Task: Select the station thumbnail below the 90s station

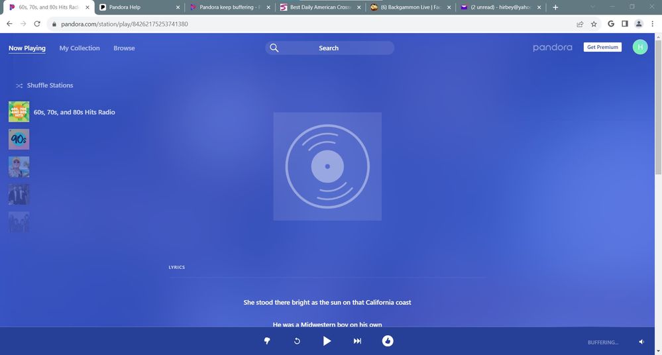Action: [19, 167]
